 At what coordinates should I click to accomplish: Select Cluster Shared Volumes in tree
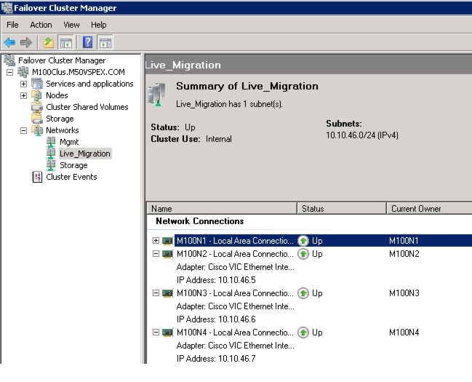87,107
